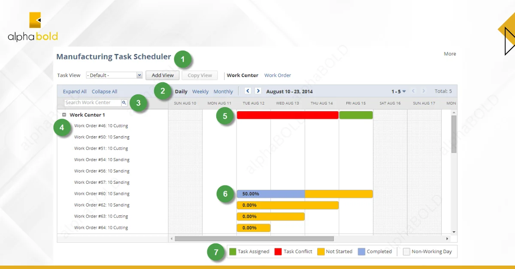Click Work Order #63 0.00% bar

tap(271, 216)
